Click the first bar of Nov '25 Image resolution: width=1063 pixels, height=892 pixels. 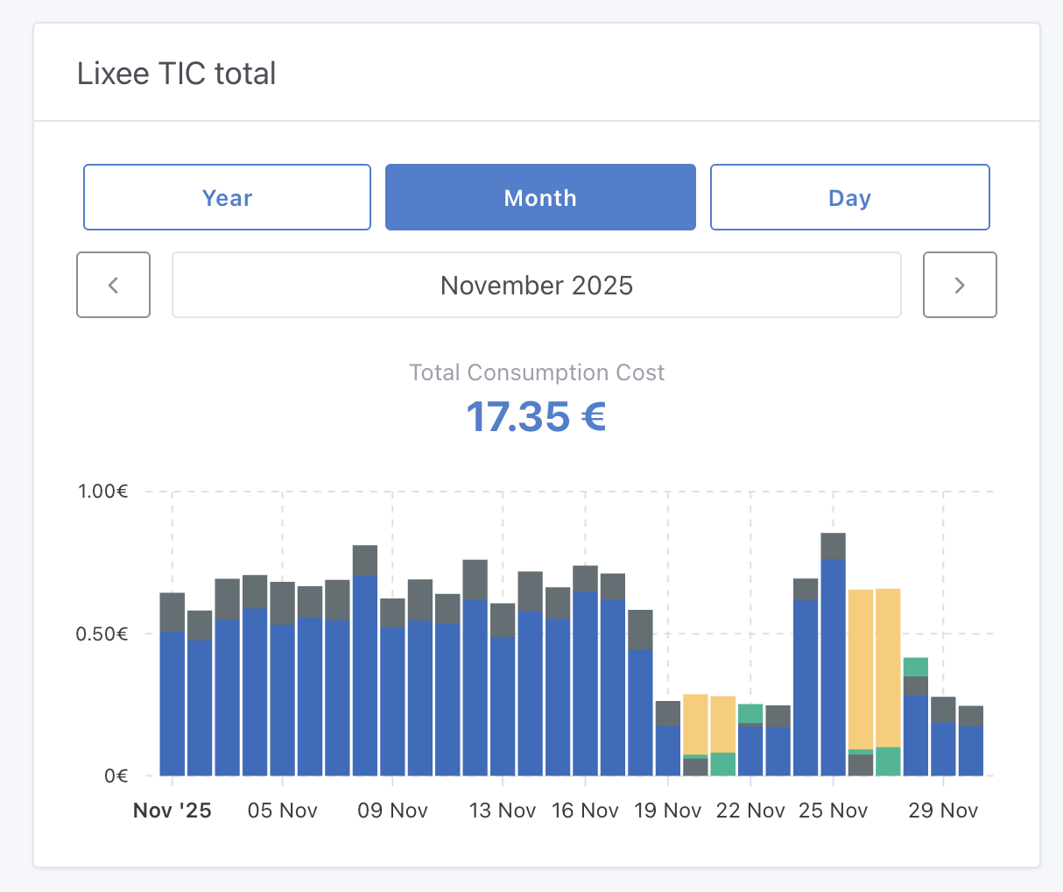(172, 683)
